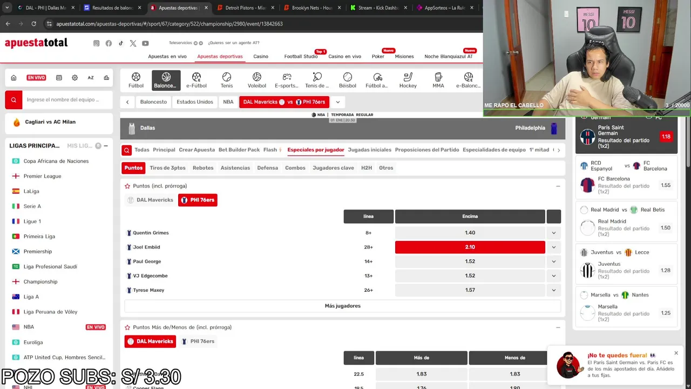Select PHI 76ers in Más/Menos market
Image resolution: width=691 pixels, height=389 pixels.
pos(198,341)
